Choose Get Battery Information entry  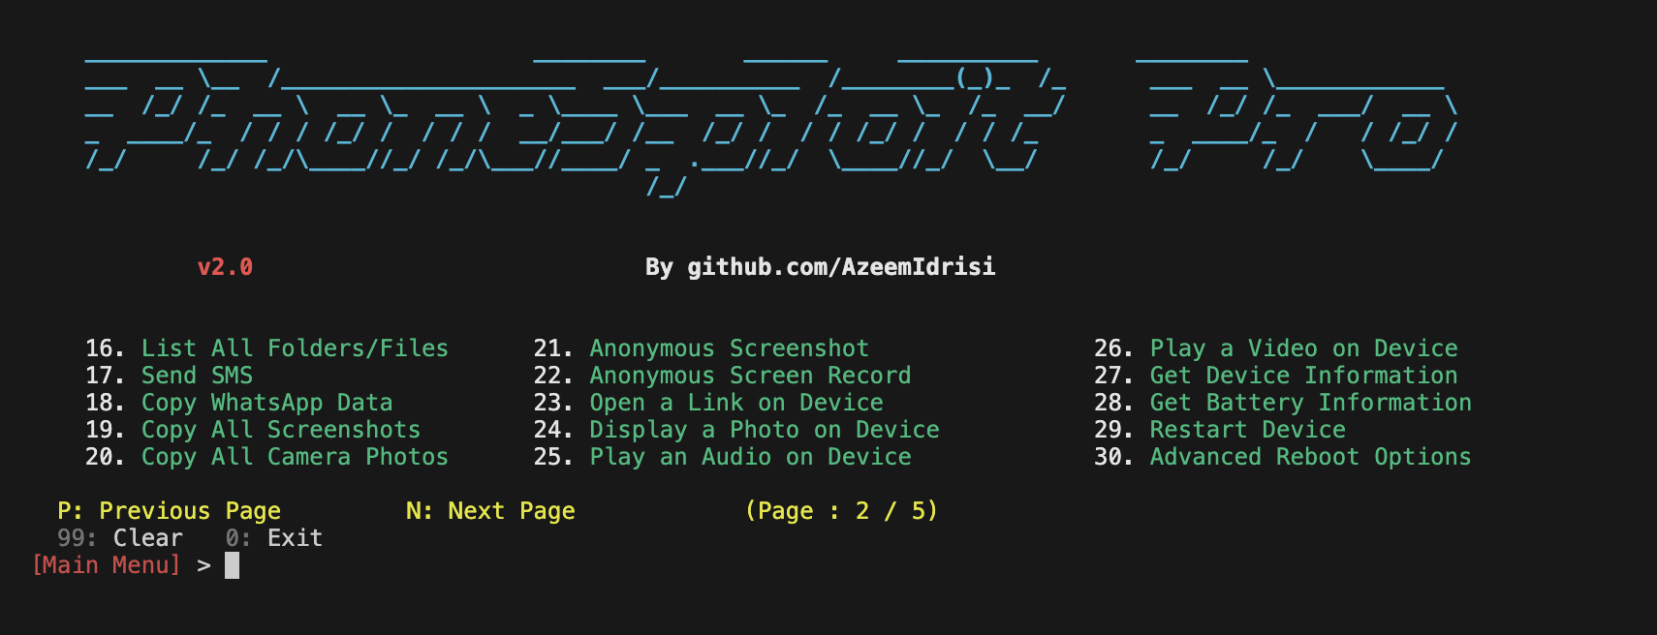pos(1283,403)
